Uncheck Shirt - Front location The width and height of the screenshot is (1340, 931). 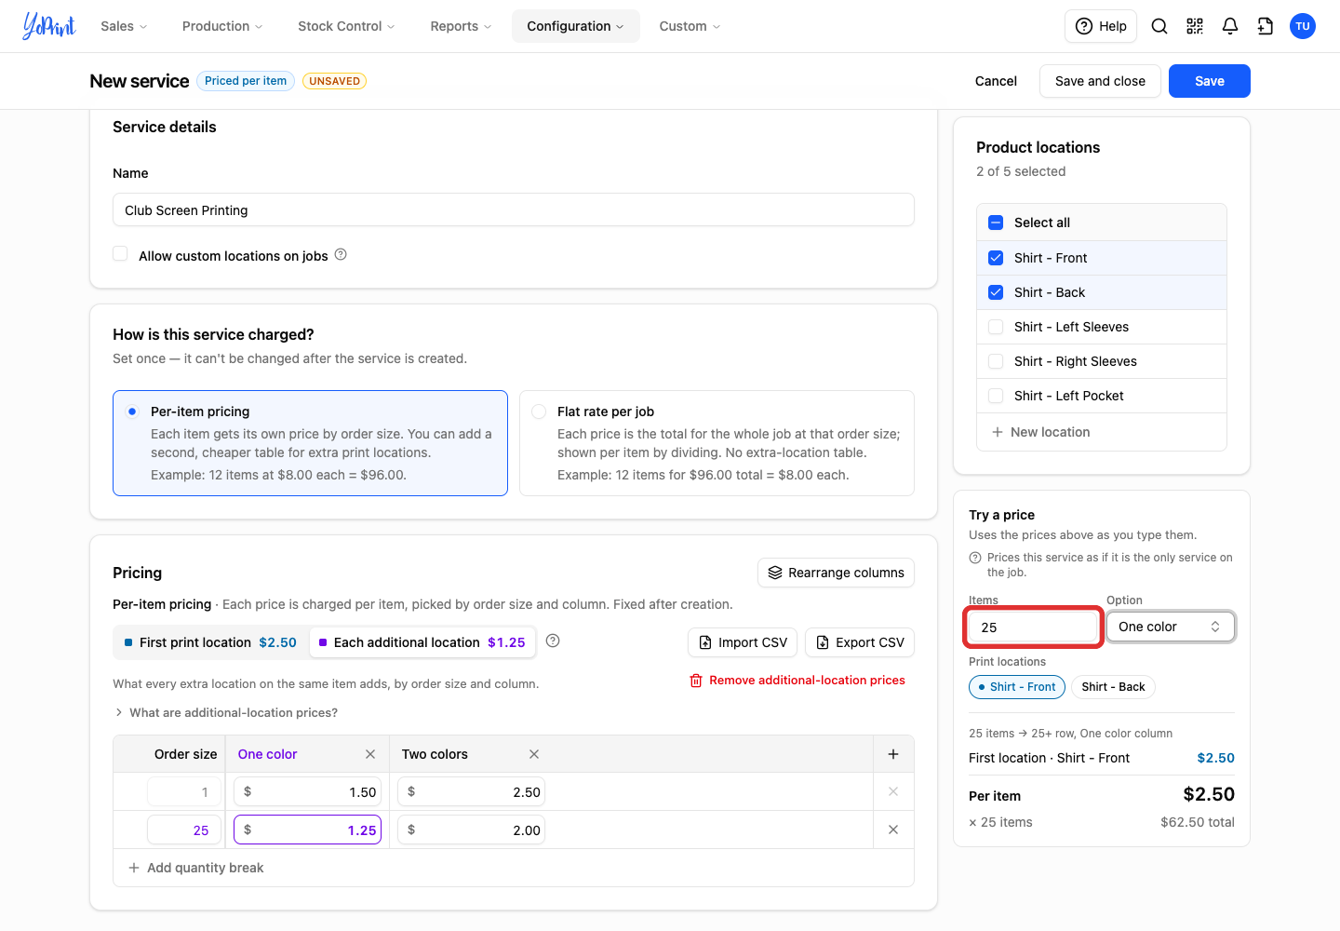coord(996,258)
